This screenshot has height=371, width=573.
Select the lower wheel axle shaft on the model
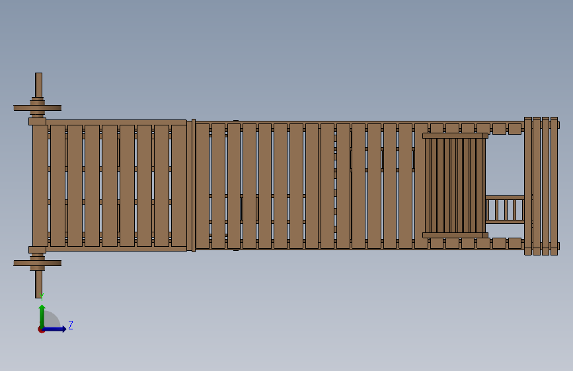coord(38,284)
